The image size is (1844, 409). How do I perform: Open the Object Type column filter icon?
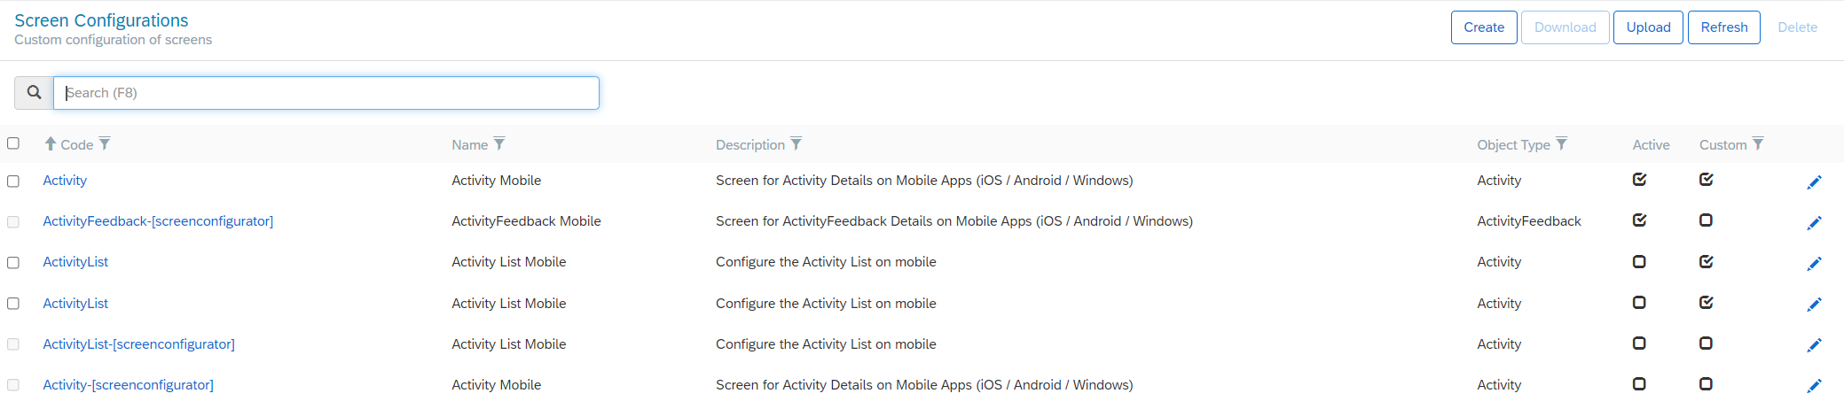[x=1562, y=143]
